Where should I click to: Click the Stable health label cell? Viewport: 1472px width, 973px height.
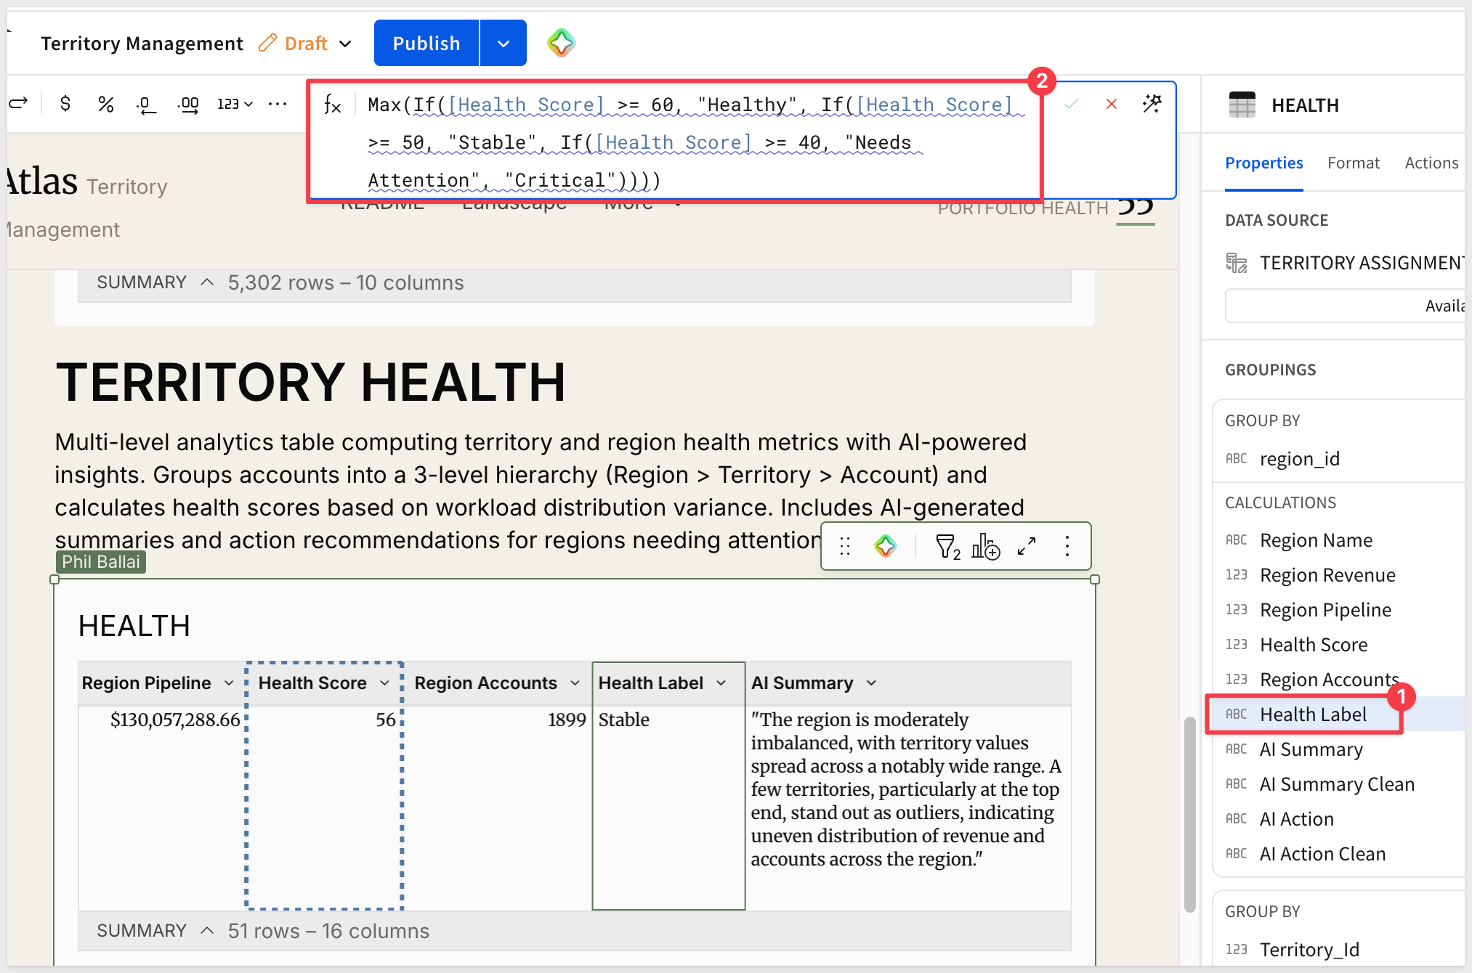point(624,720)
